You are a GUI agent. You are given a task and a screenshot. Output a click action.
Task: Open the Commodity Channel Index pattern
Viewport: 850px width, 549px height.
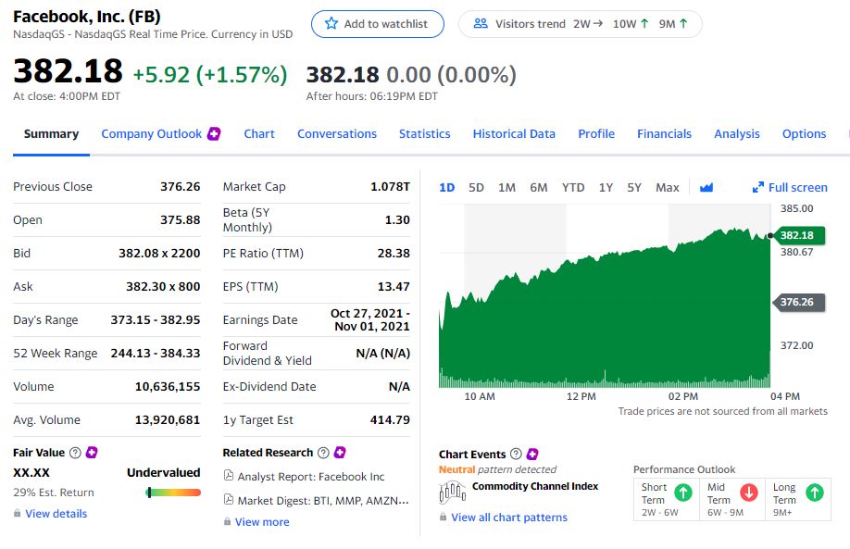click(535, 486)
